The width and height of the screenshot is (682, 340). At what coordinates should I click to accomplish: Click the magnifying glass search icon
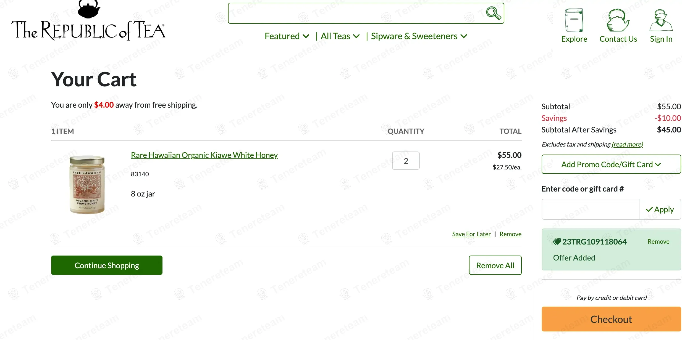[x=493, y=13]
